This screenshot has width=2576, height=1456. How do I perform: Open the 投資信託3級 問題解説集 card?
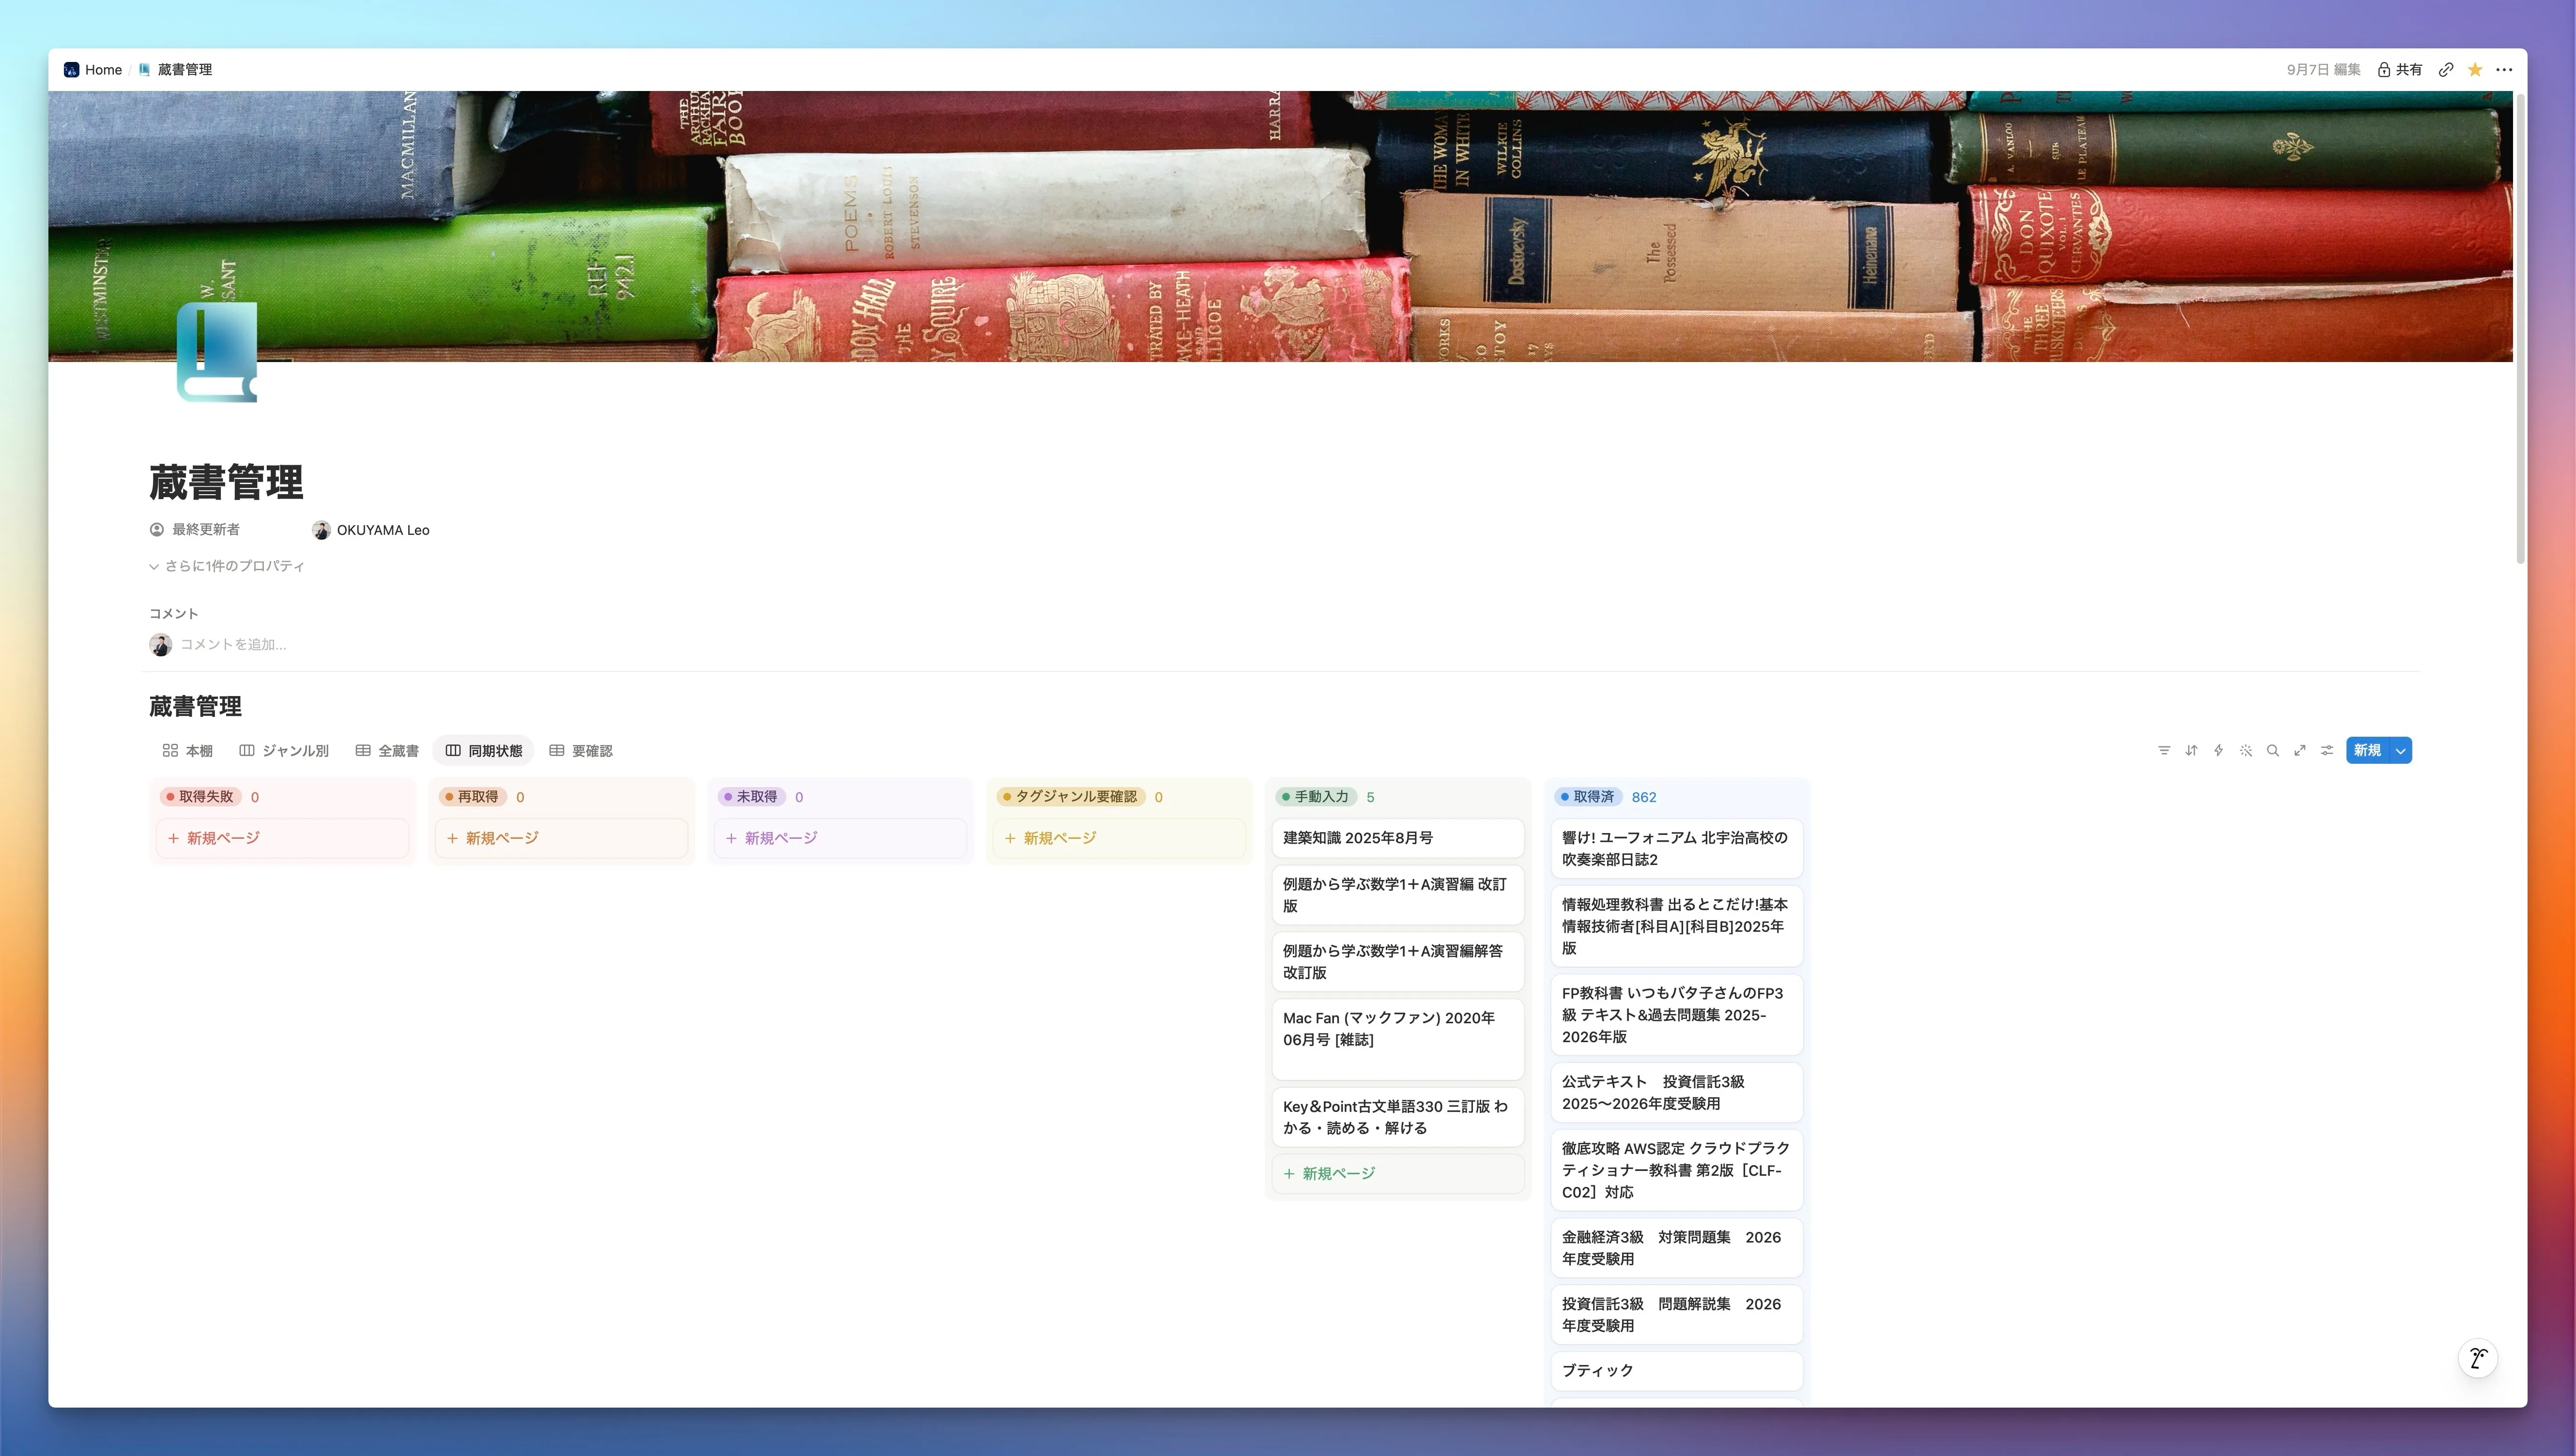(x=1677, y=1315)
